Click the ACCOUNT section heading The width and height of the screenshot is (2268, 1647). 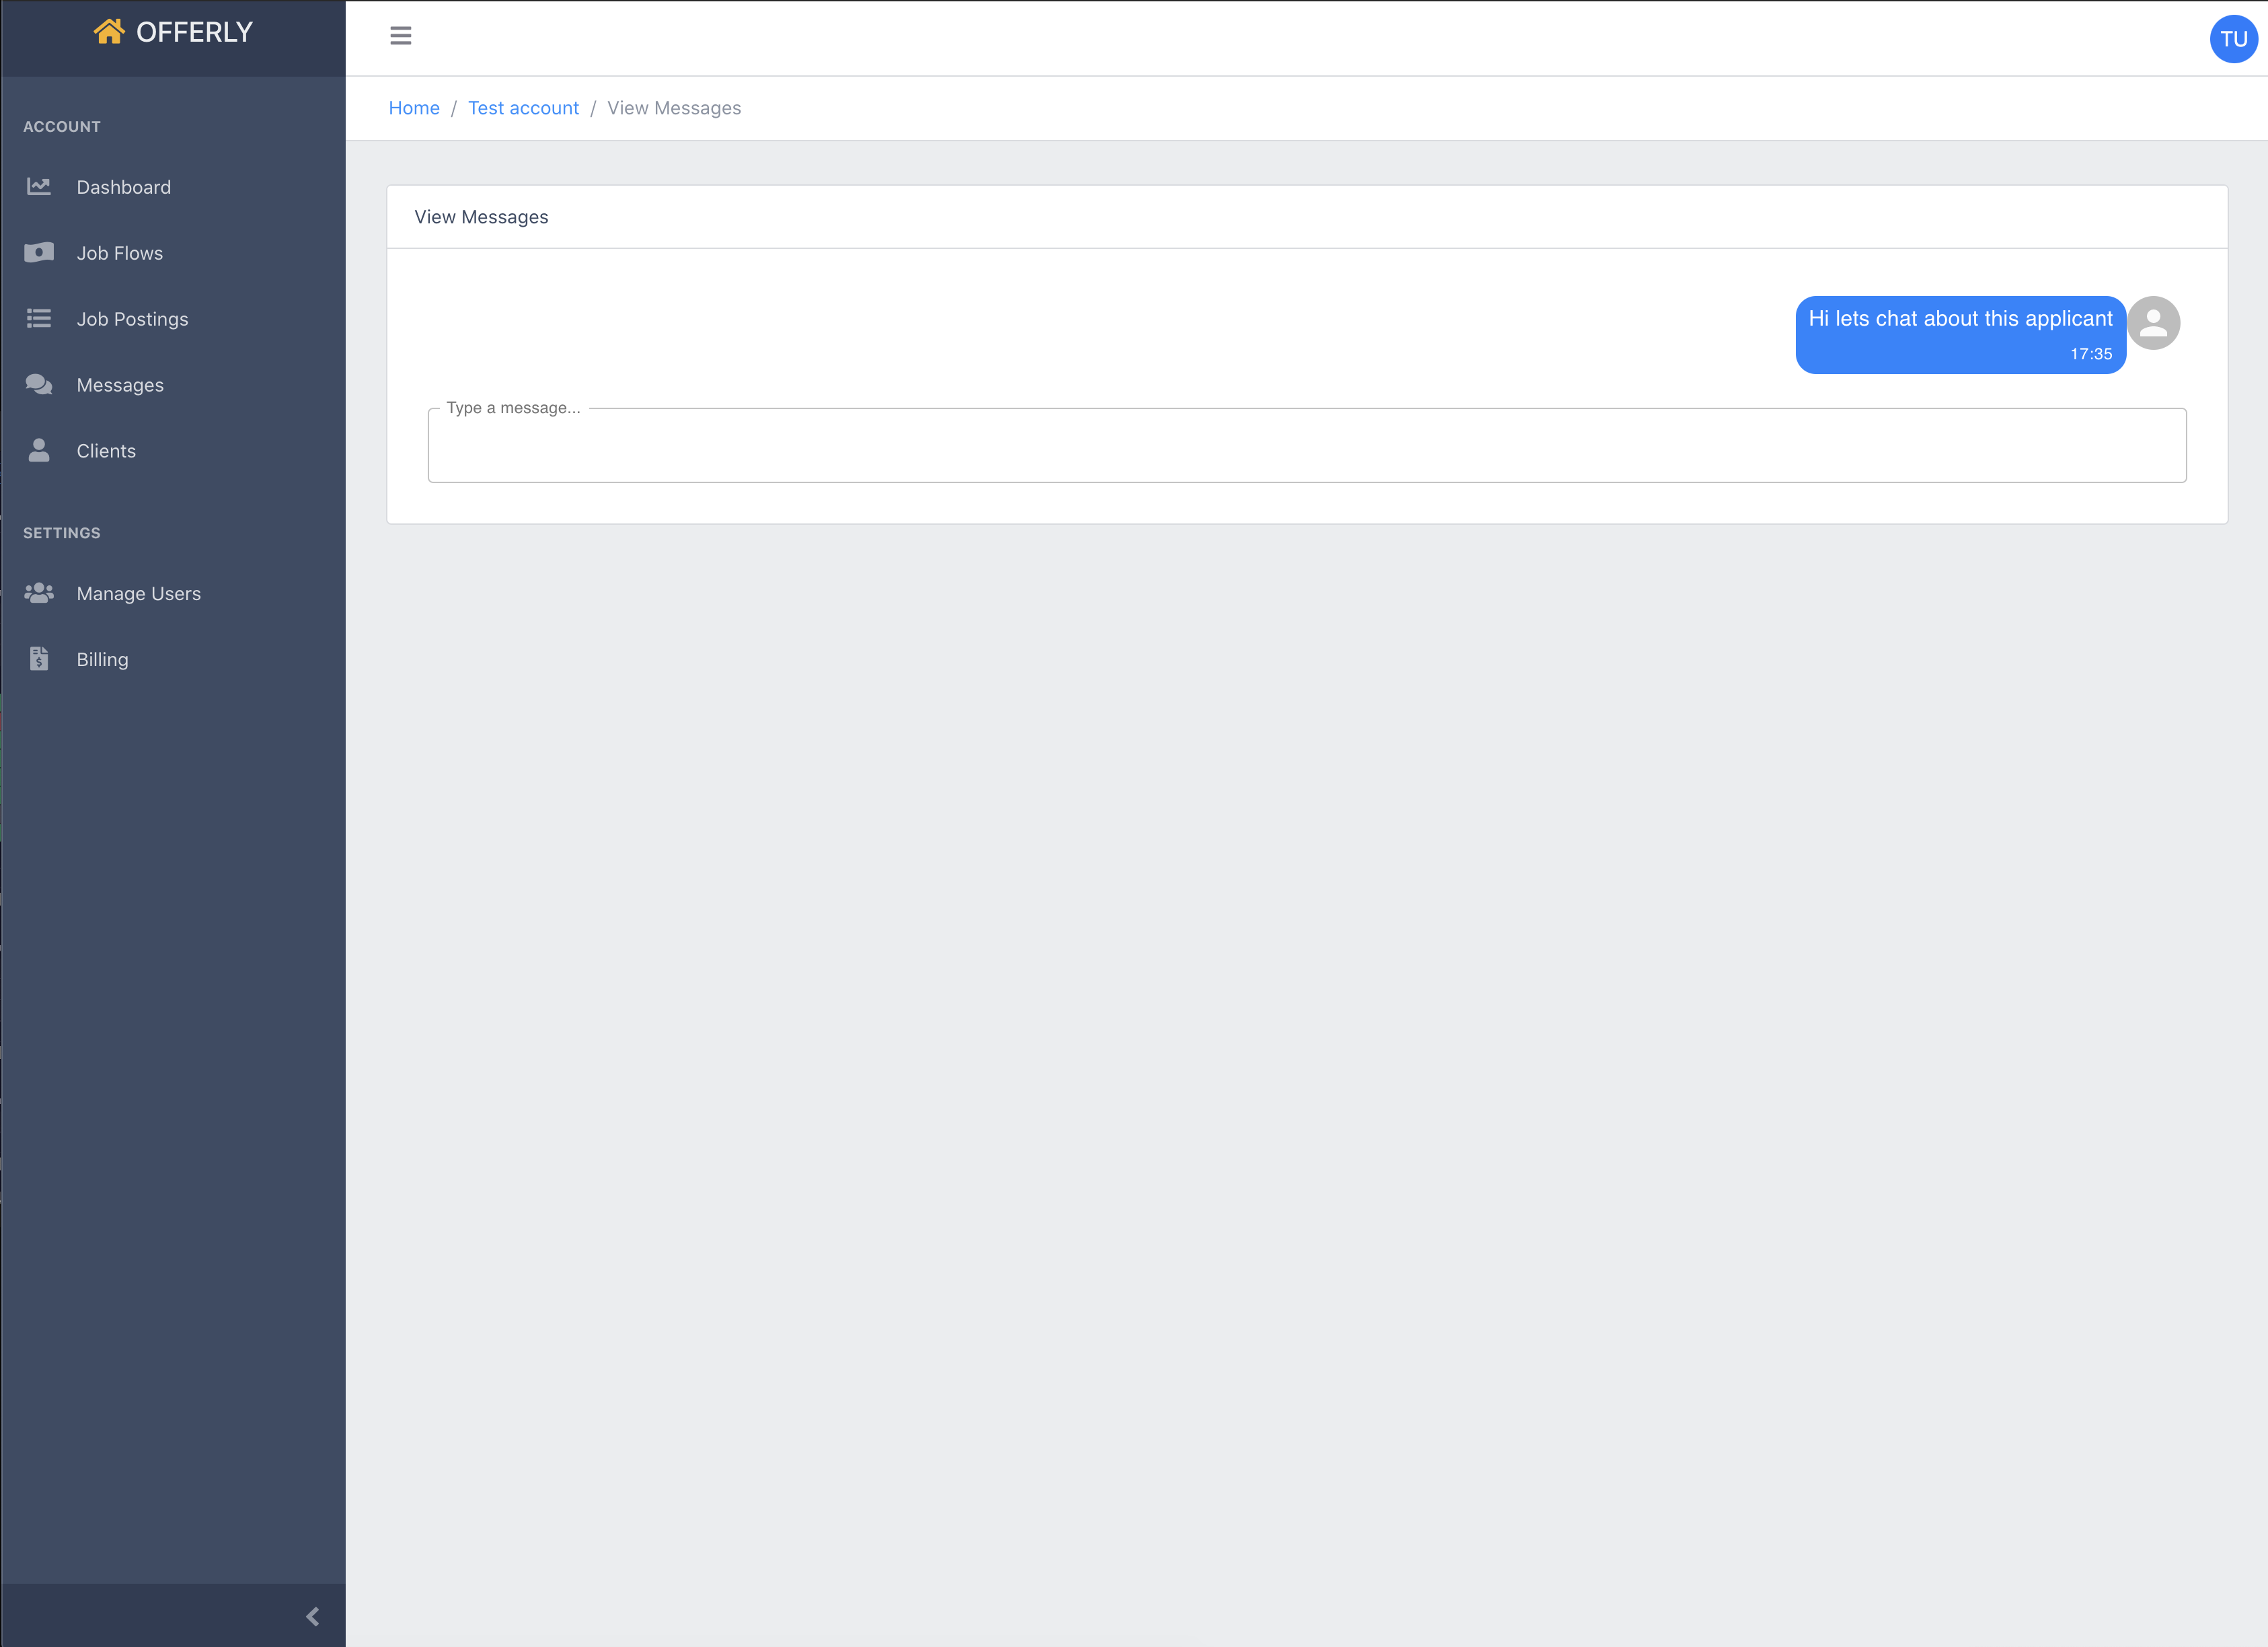coord(62,127)
